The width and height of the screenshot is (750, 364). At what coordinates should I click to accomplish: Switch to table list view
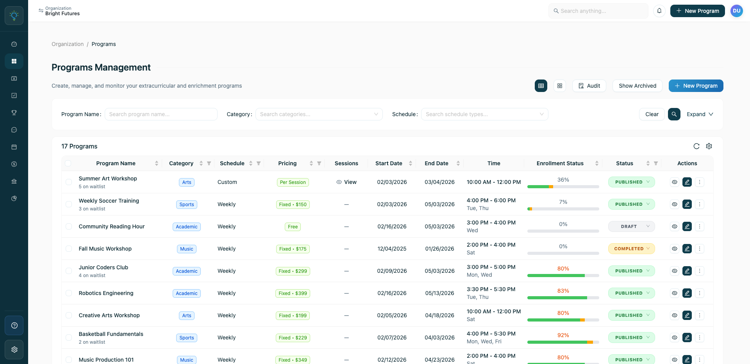pos(541,86)
